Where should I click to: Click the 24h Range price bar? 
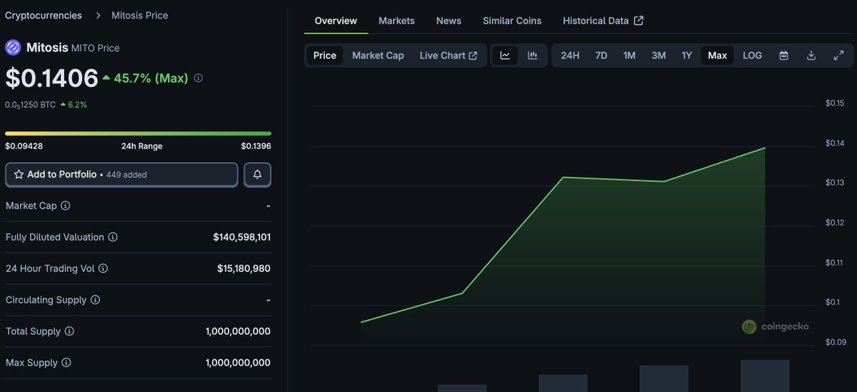pyautogui.click(x=138, y=134)
